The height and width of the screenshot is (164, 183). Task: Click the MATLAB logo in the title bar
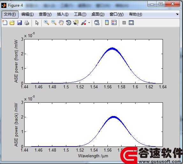[x=4, y=5]
